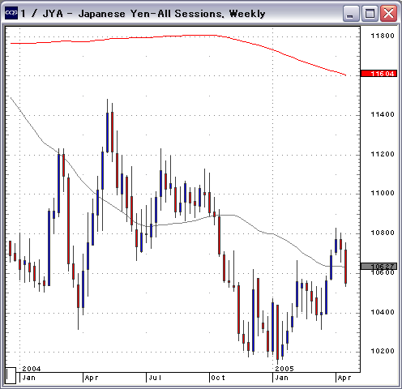This screenshot has width=402, height=389.
Task: Minimize the Japanese Yen chart window
Action: pyautogui.click(x=351, y=13)
